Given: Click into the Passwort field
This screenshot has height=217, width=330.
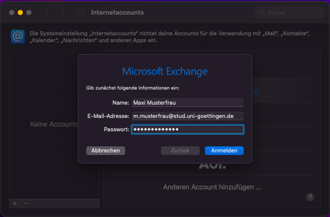Looking at the screenshot, I should 188,130.
